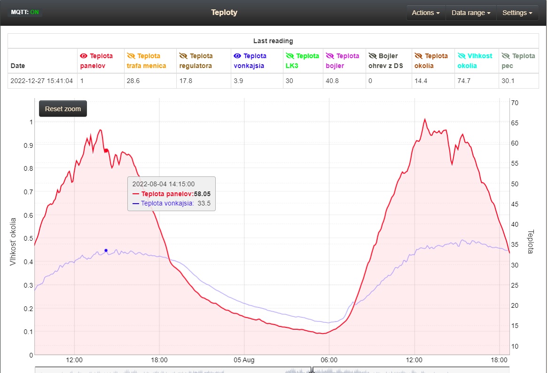Click the crossed-eye icon for Teplota okolia
The image size is (548, 373).
(419, 56)
